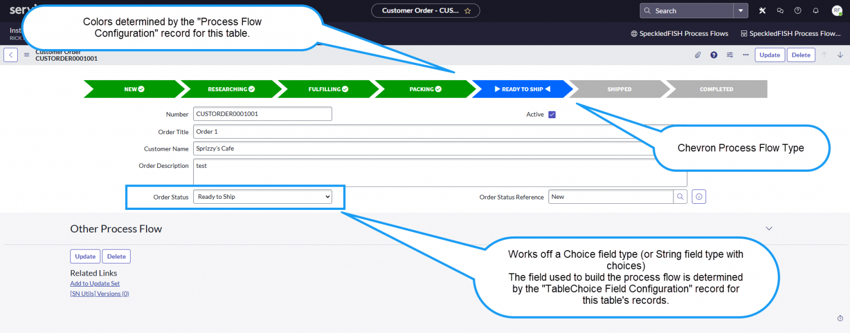Uncheck the Active checkbox
This screenshot has height=333, width=850.
[552, 114]
